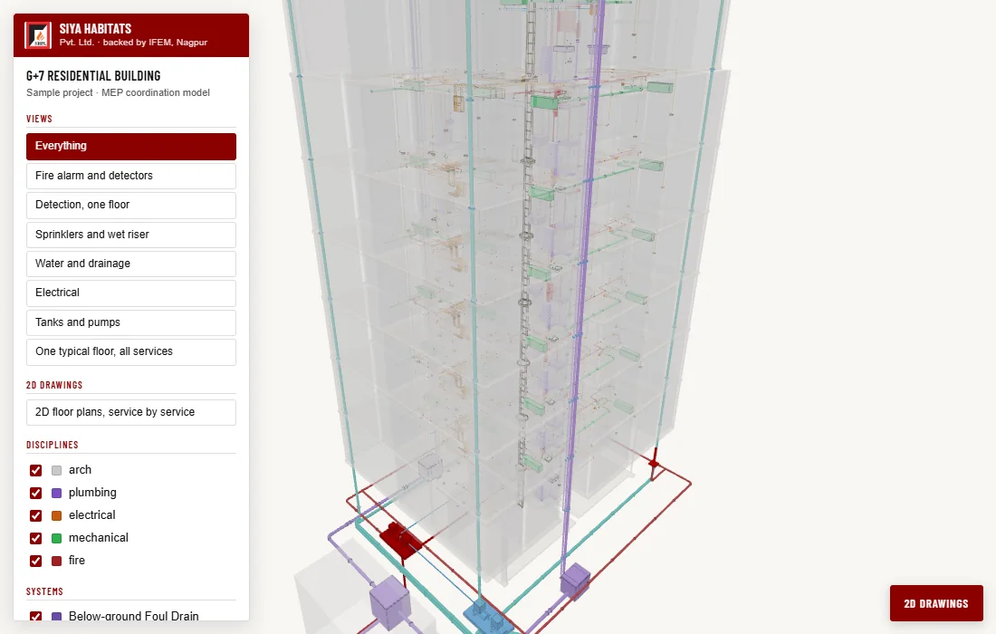Disable the mechanical discipline checkbox
This screenshot has height=634, width=996.
click(x=35, y=538)
